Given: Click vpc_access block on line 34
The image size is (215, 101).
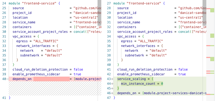Looking at the screenshot, I should (127, 36).
